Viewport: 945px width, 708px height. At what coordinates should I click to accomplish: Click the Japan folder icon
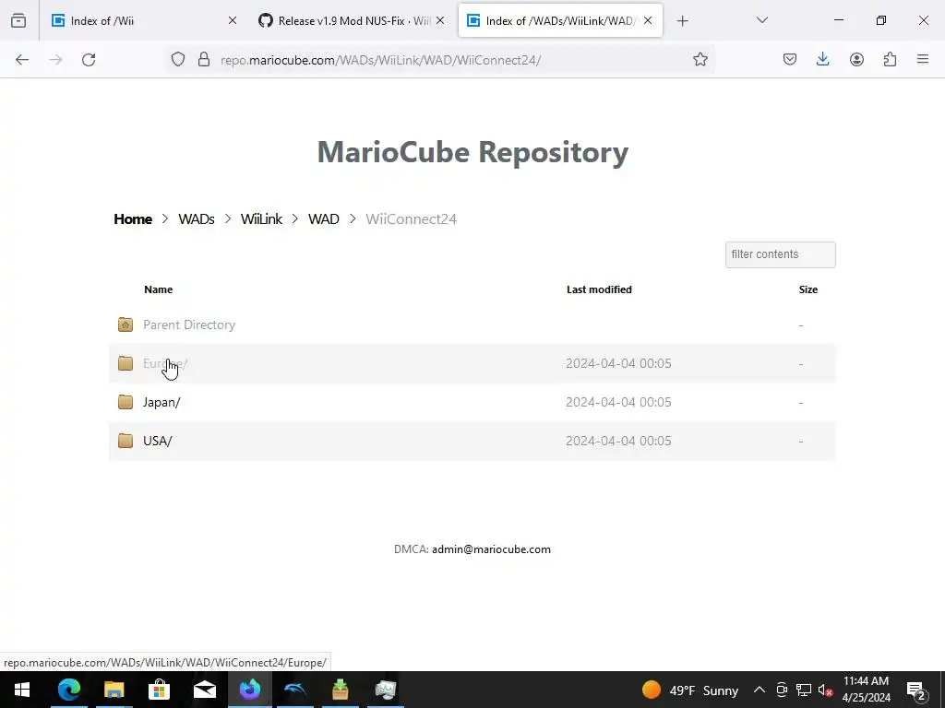[126, 402]
